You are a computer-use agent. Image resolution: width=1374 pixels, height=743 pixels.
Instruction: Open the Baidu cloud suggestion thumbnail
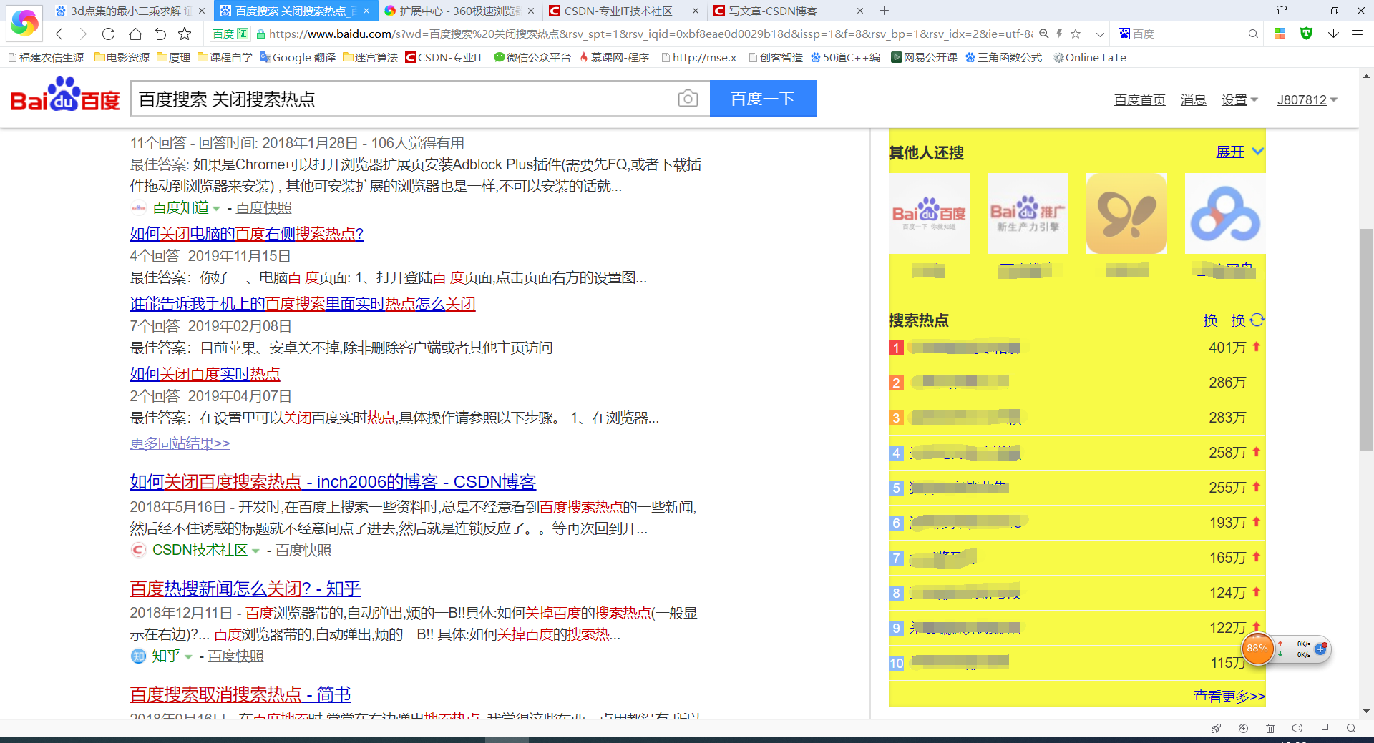[x=1225, y=213]
